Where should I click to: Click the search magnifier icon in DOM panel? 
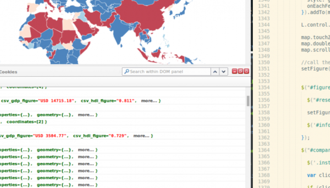(126, 72)
